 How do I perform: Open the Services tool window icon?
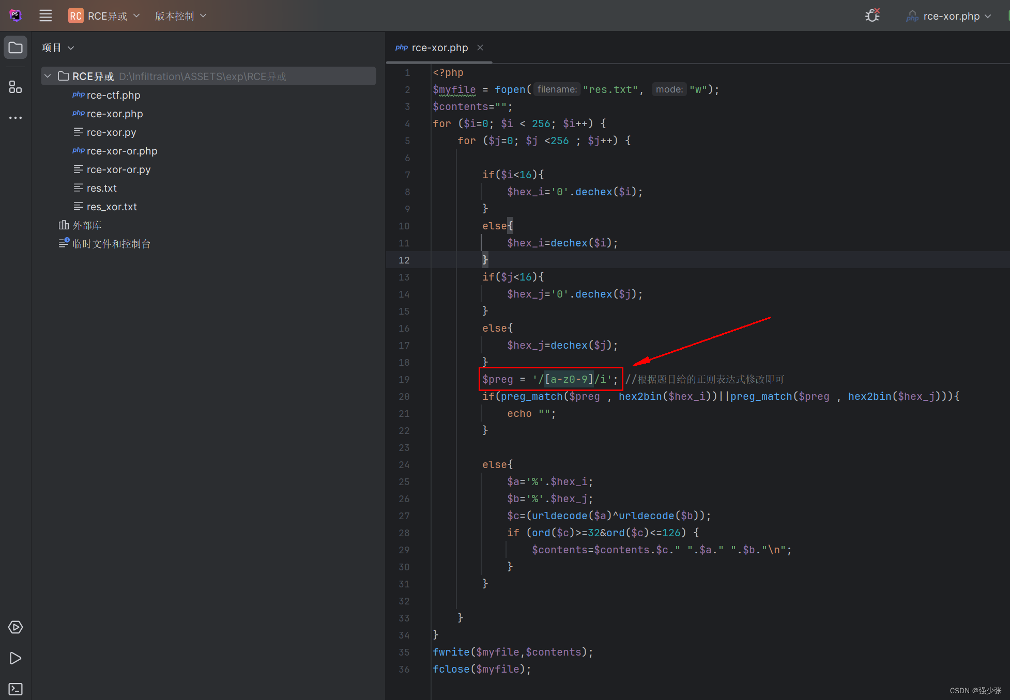pyautogui.click(x=16, y=627)
